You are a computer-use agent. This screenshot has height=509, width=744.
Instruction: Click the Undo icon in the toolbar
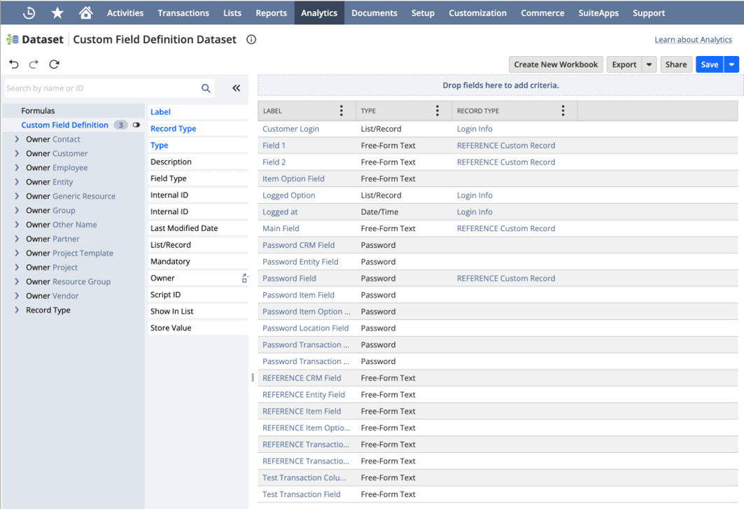[x=13, y=64]
